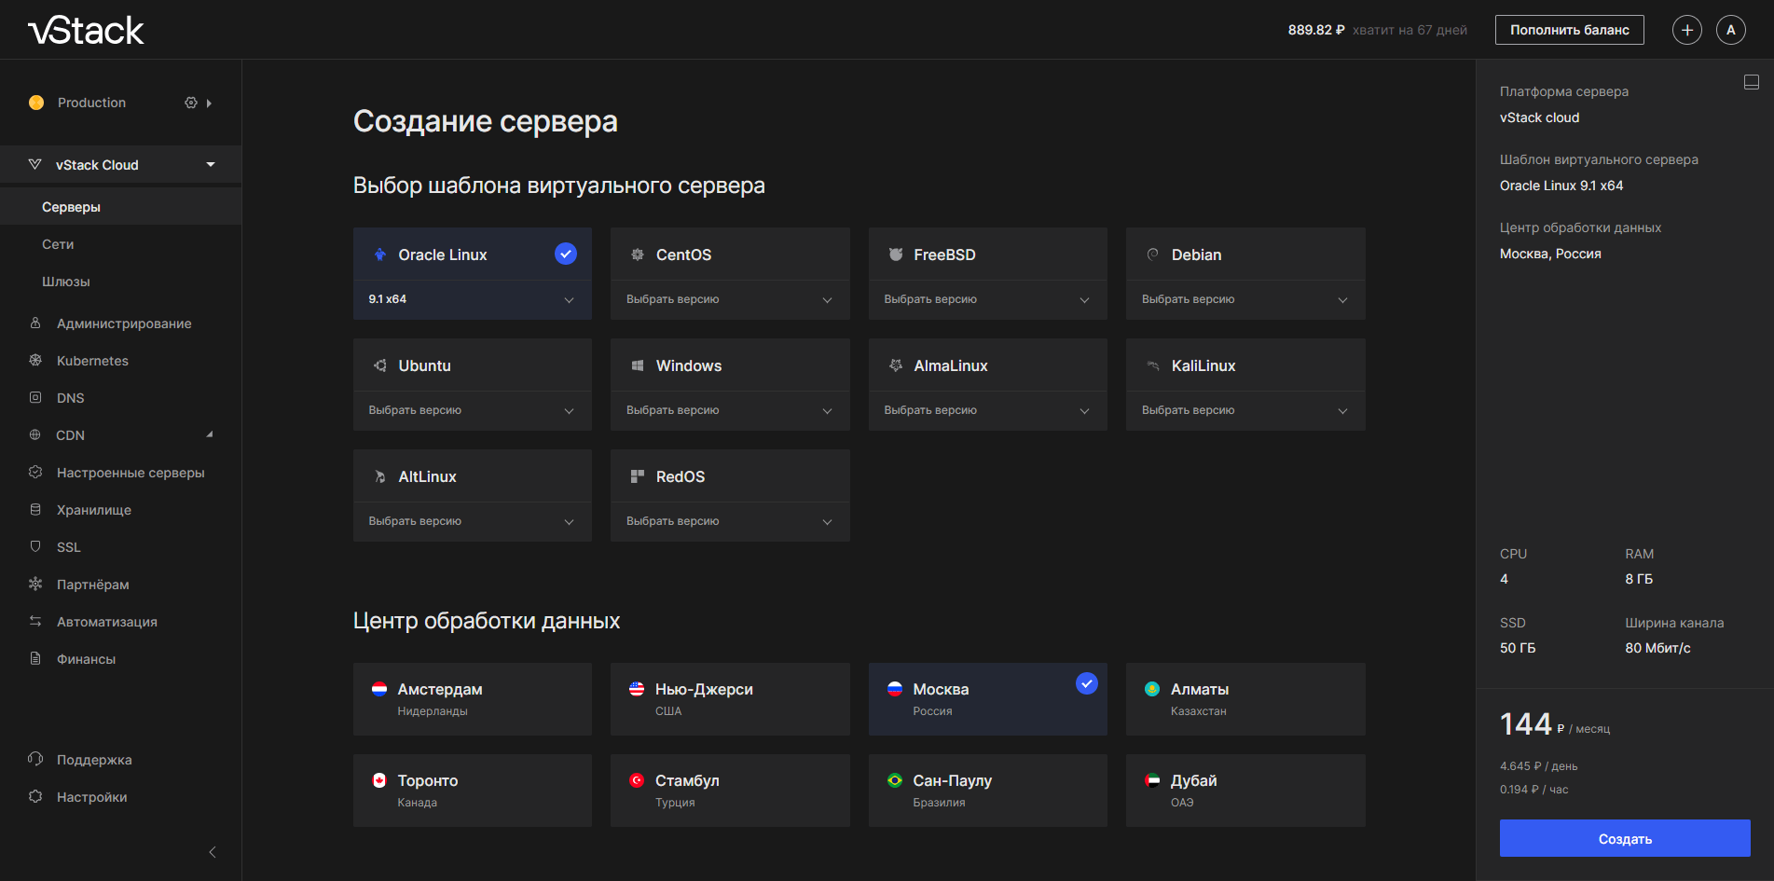Viewport: 1774px width, 881px height.
Task: Deselect the Oracle Linux template checkmark
Action: pyautogui.click(x=565, y=254)
